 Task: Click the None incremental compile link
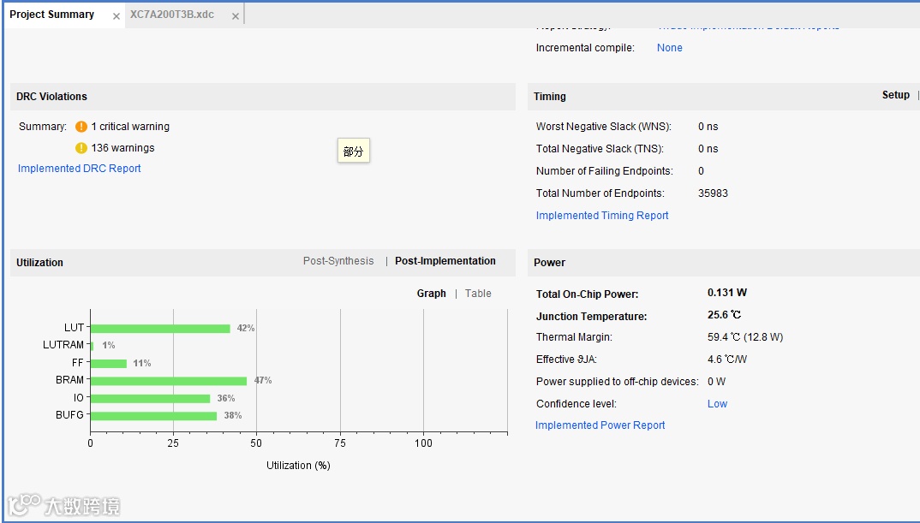point(670,48)
